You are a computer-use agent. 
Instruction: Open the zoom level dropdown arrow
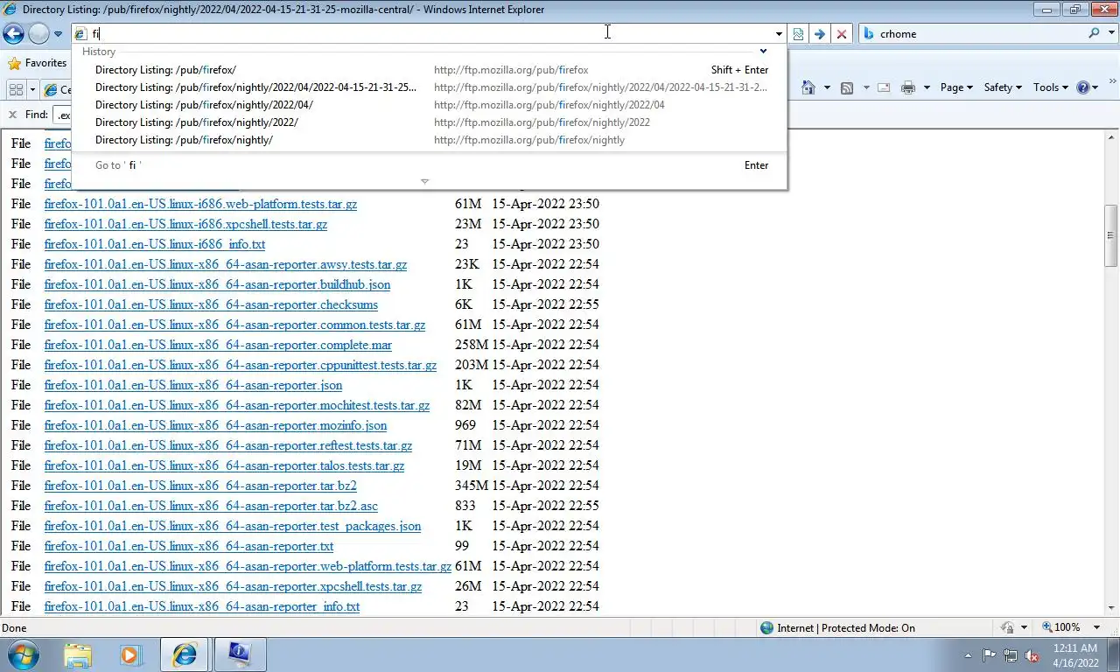1098,627
